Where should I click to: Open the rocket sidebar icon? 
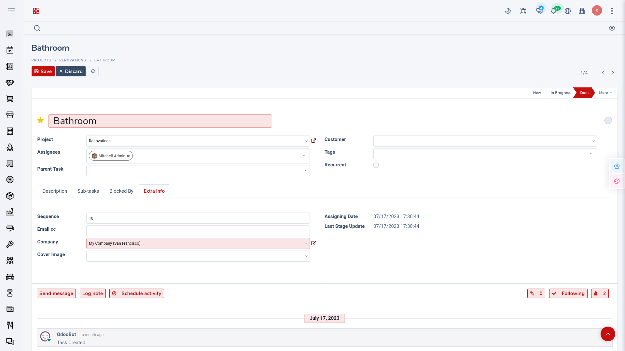[x=10, y=148]
